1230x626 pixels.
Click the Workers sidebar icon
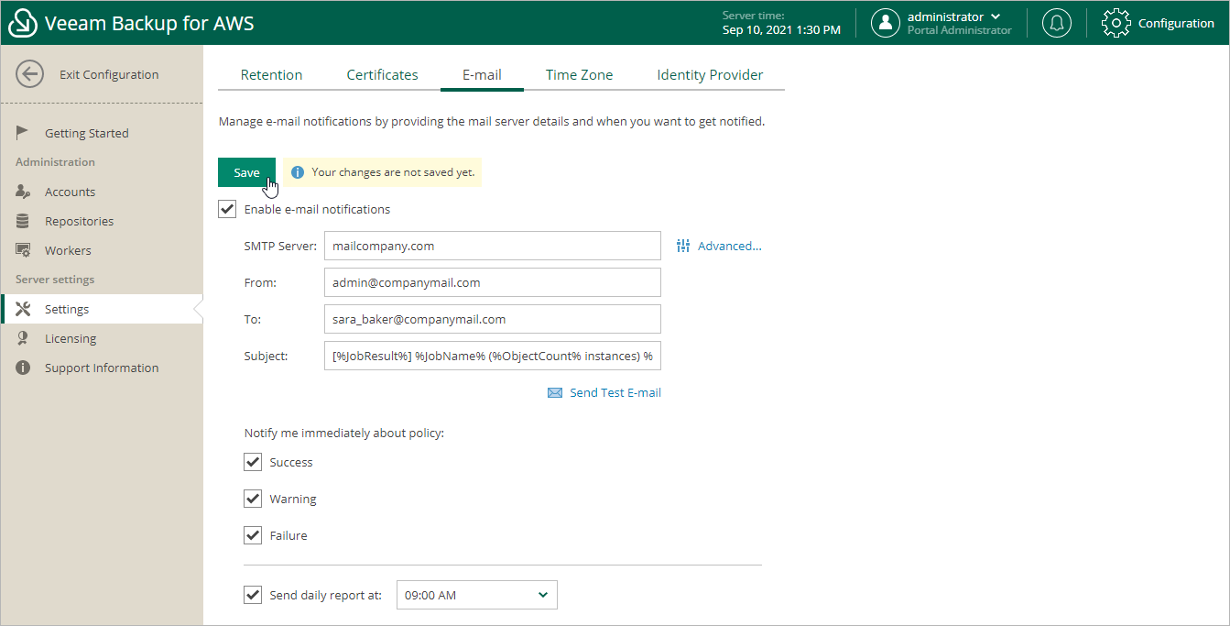coord(24,250)
